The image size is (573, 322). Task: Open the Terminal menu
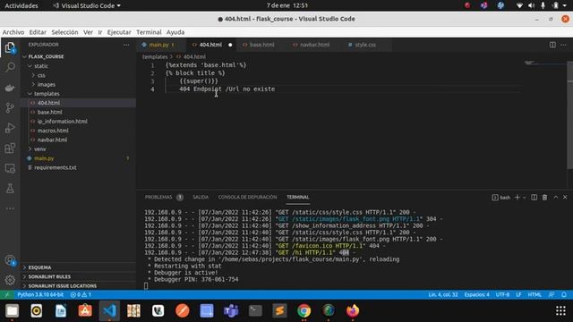point(149,32)
